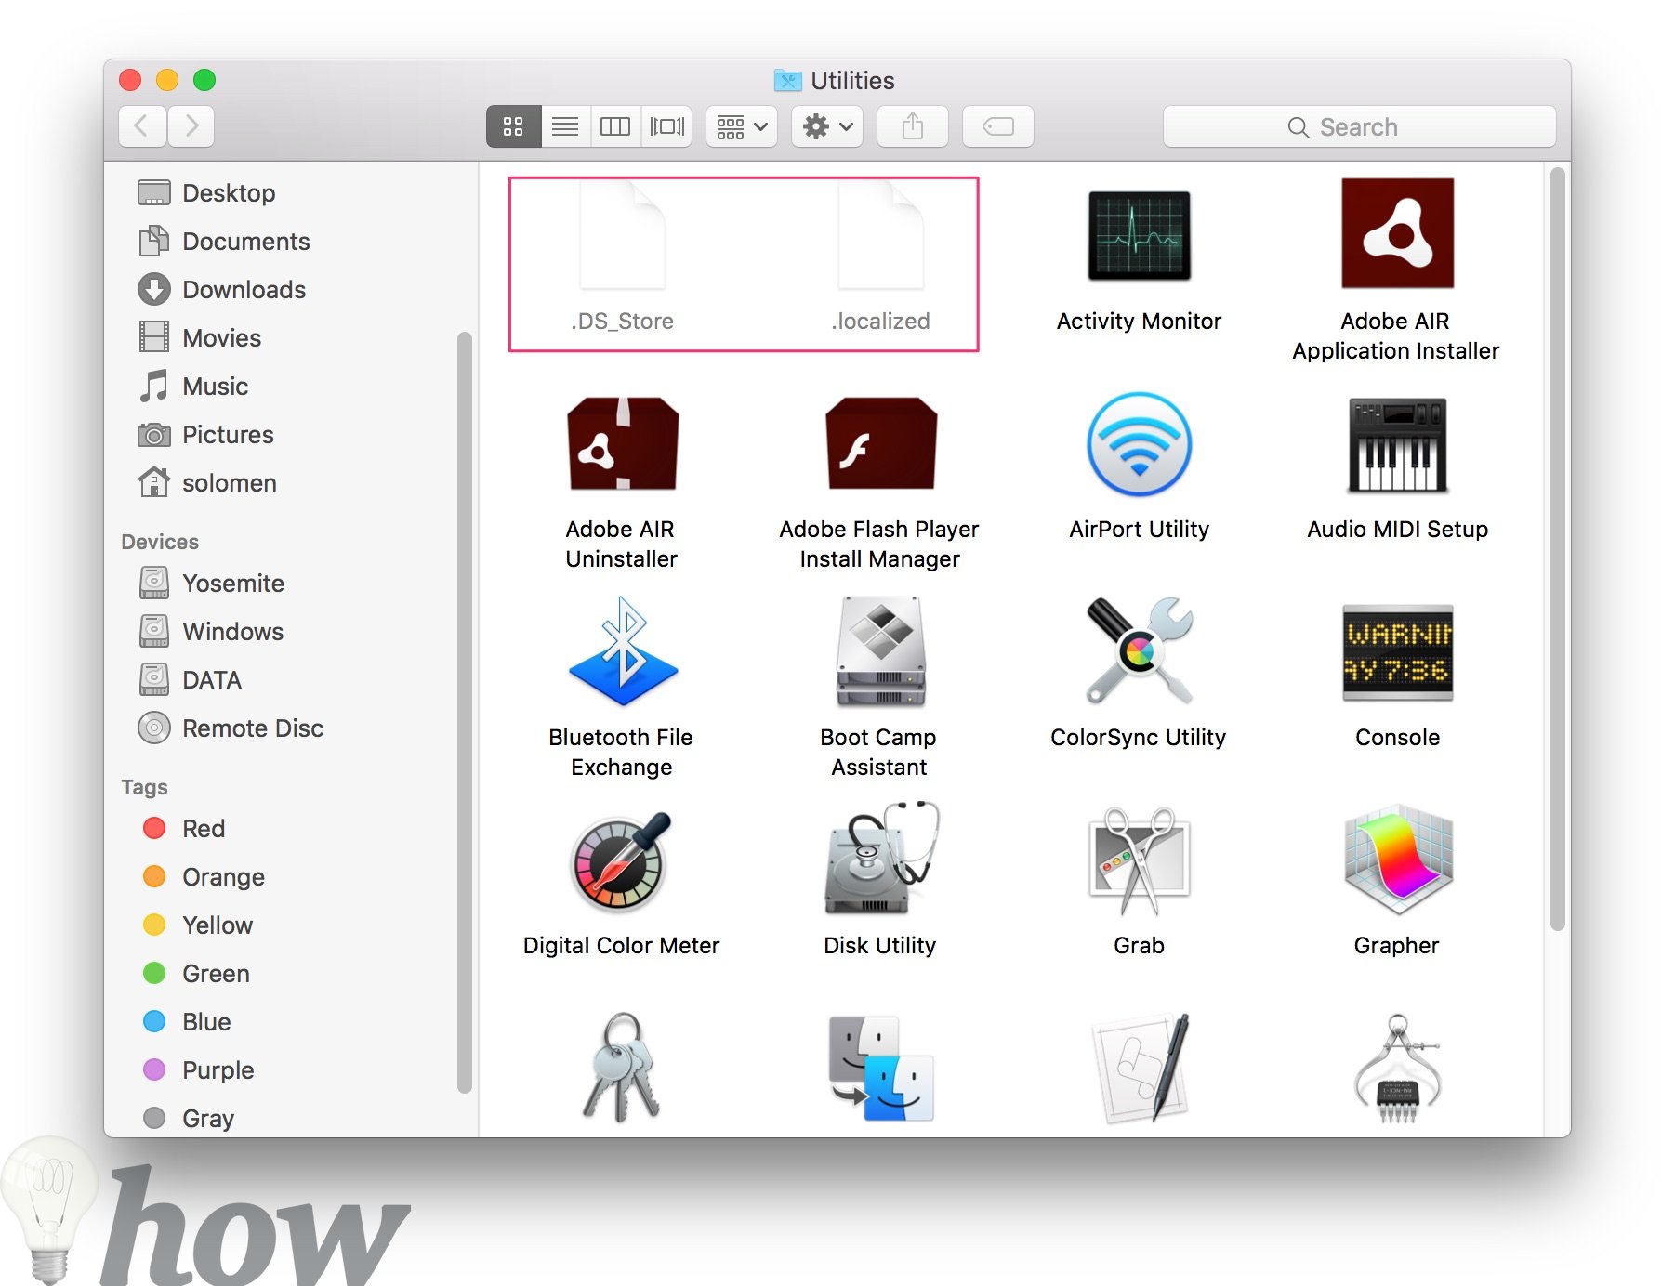Select the Script Editor pen icon
This screenshot has width=1675, height=1286.
pyautogui.click(x=1140, y=1069)
